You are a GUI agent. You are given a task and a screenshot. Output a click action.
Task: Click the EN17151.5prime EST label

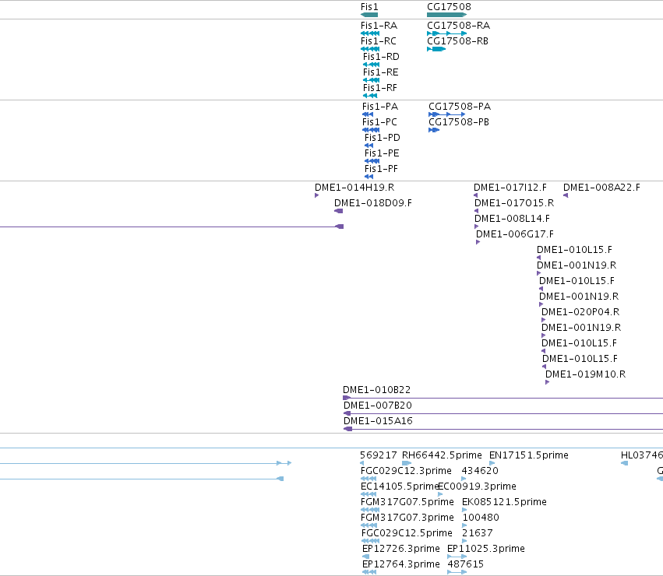(x=528, y=455)
